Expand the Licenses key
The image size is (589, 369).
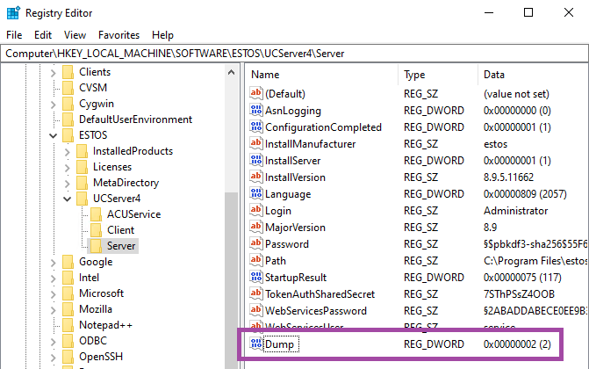(x=68, y=167)
